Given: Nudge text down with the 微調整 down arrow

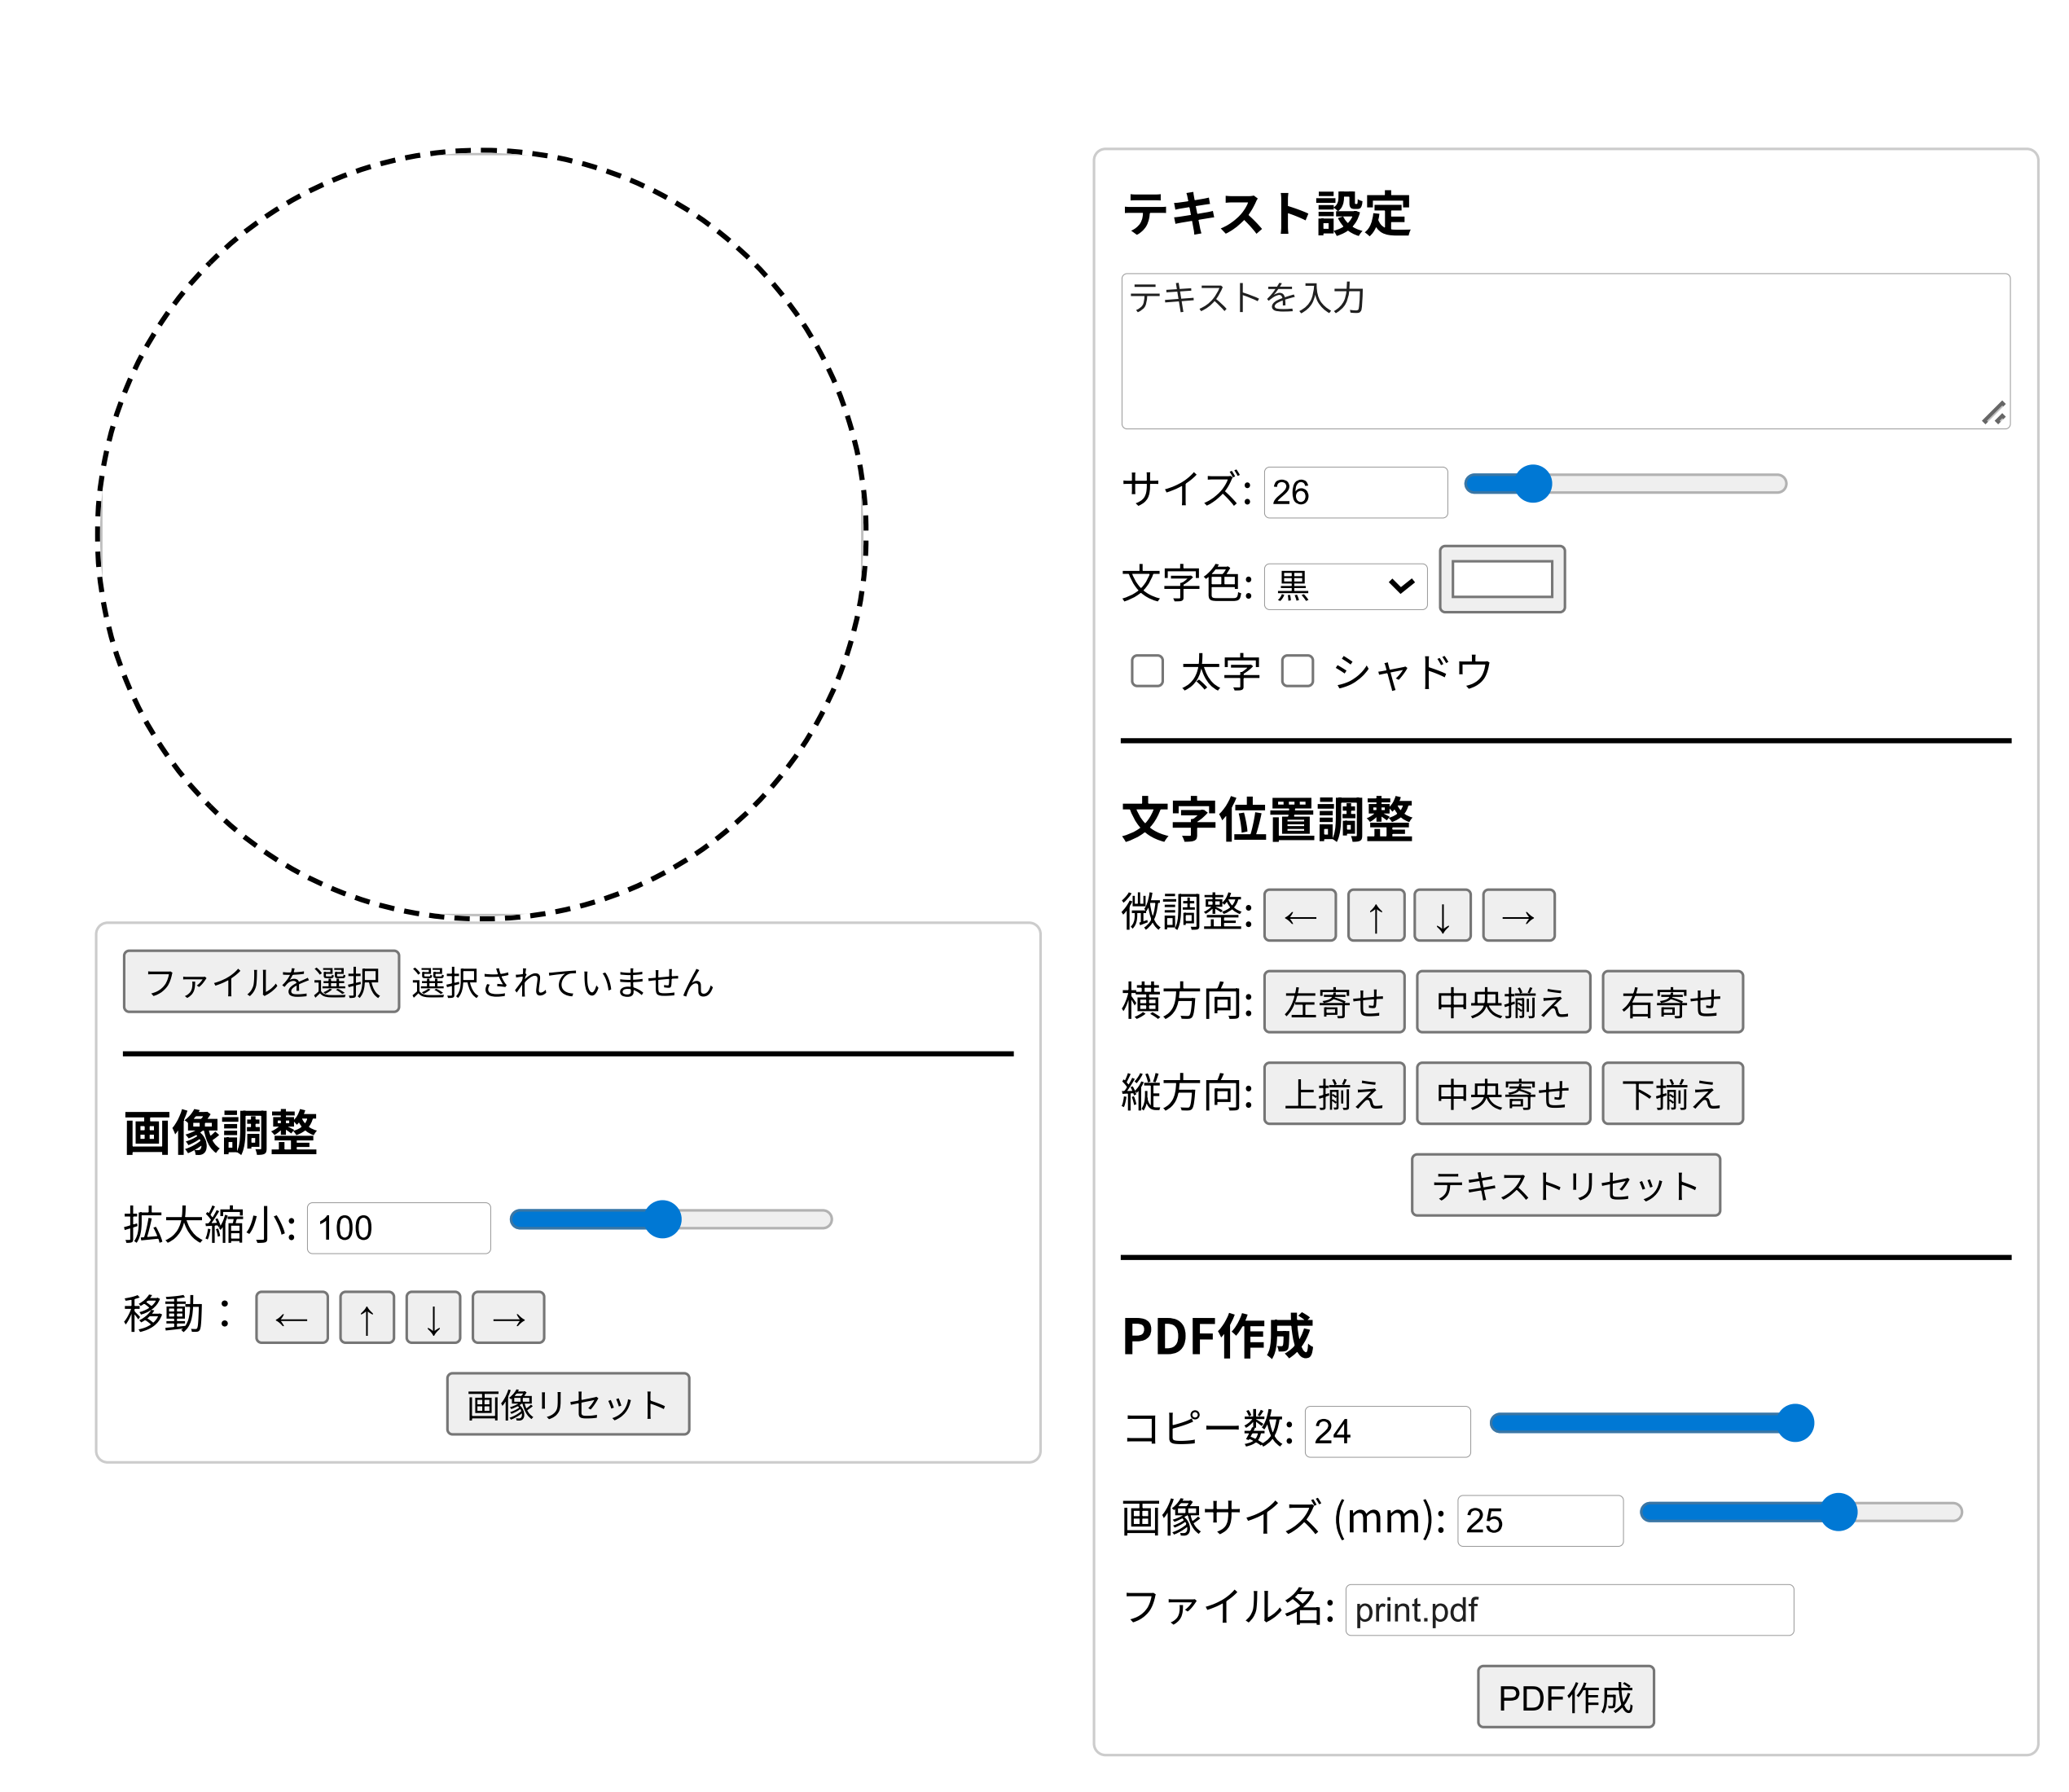Looking at the screenshot, I should (x=1442, y=914).
